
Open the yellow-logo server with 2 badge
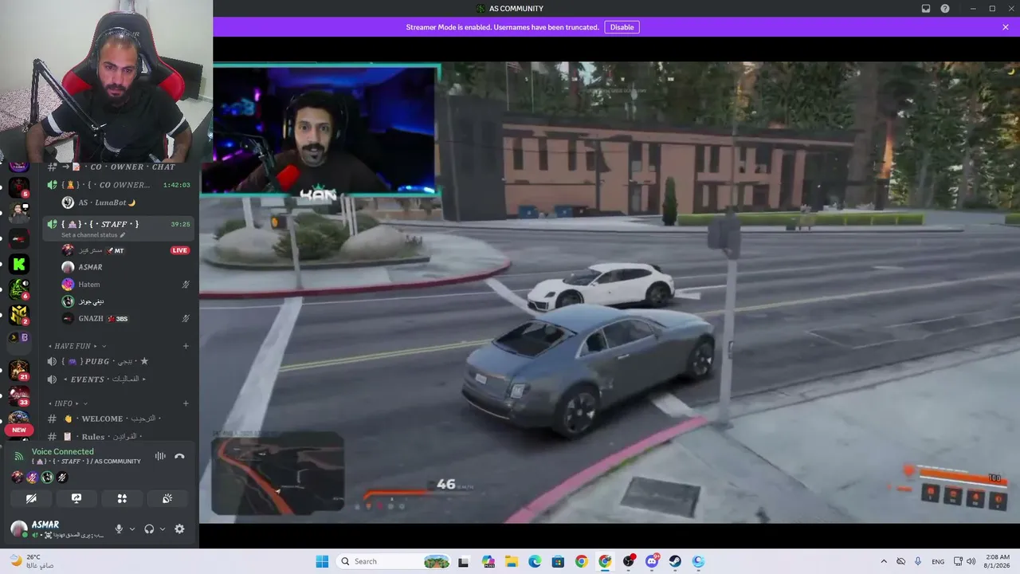tap(18, 314)
